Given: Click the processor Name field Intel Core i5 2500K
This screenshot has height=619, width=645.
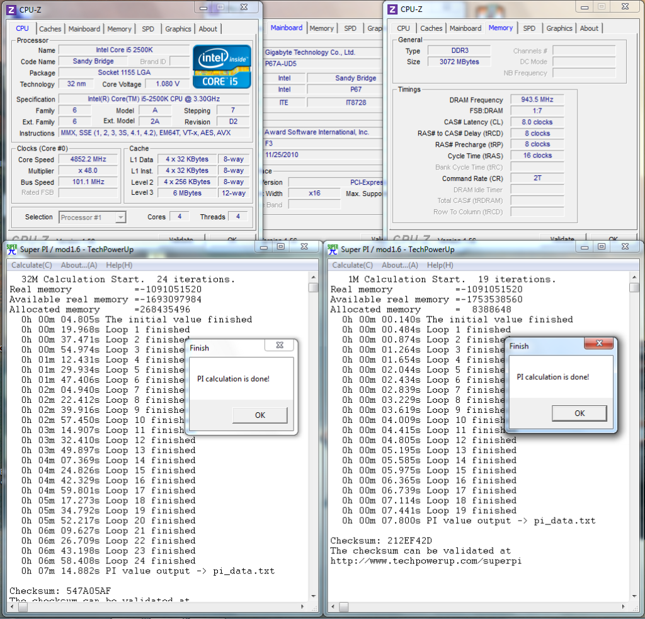Looking at the screenshot, I should click(x=124, y=50).
